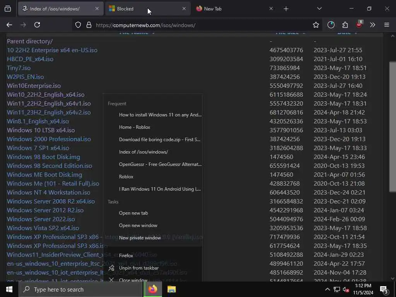Open the circular timer extension icon

tap(331, 25)
